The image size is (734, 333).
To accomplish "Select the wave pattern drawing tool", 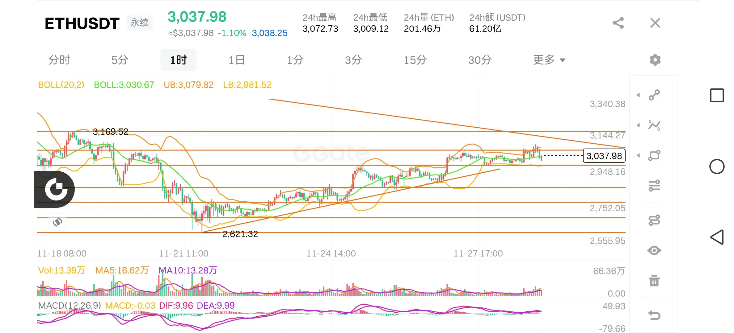I will click(x=654, y=125).
